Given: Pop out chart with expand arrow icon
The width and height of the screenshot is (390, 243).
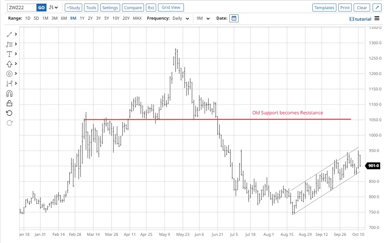Looking at the screenshot, I should 377,8.
